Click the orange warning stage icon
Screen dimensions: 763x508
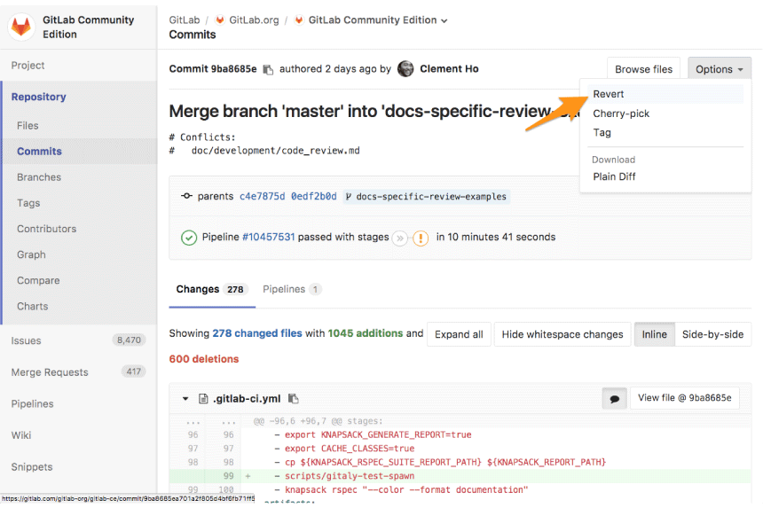[x=421, y=238]
